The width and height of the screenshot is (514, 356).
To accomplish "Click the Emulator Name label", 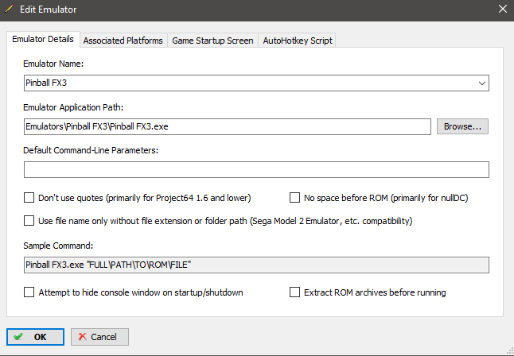I will (x=53, y=64).
